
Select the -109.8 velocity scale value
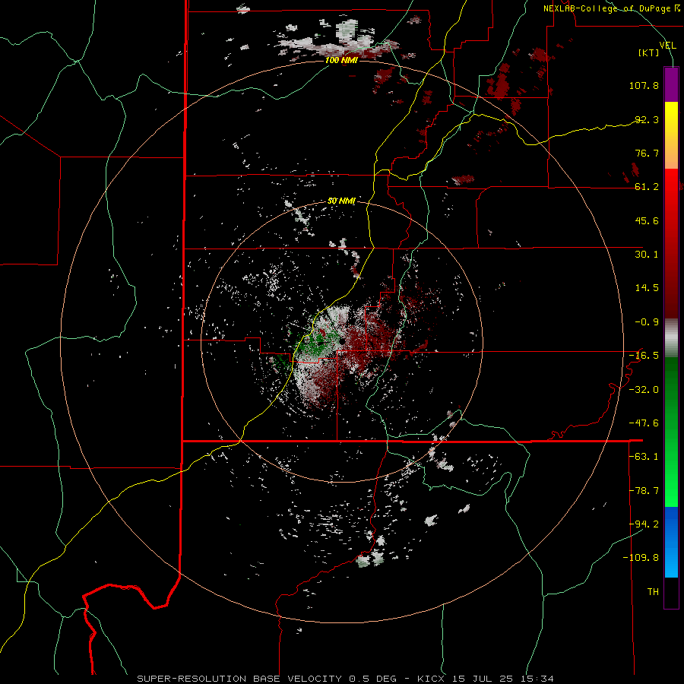pos(641,558)
